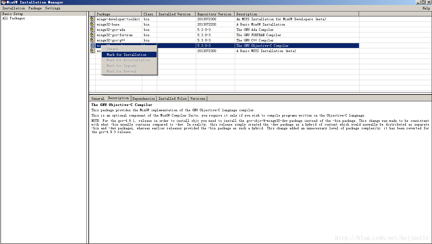Screen dimensions: 432x244
Task: Switch to the Dependencies tab
Action: [143, 98]
